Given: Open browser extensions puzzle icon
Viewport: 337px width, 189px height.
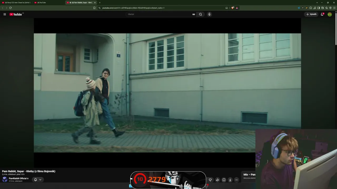Looking at the screenshot, I should click(311, 8).
